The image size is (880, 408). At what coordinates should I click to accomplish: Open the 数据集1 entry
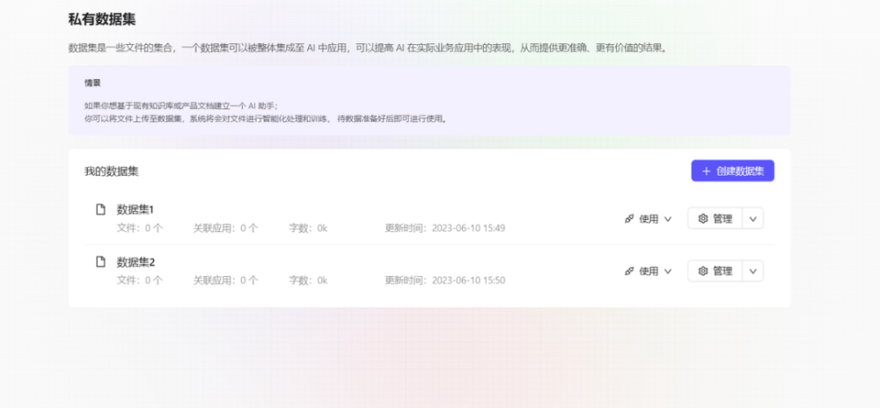(x=136, y=209)
